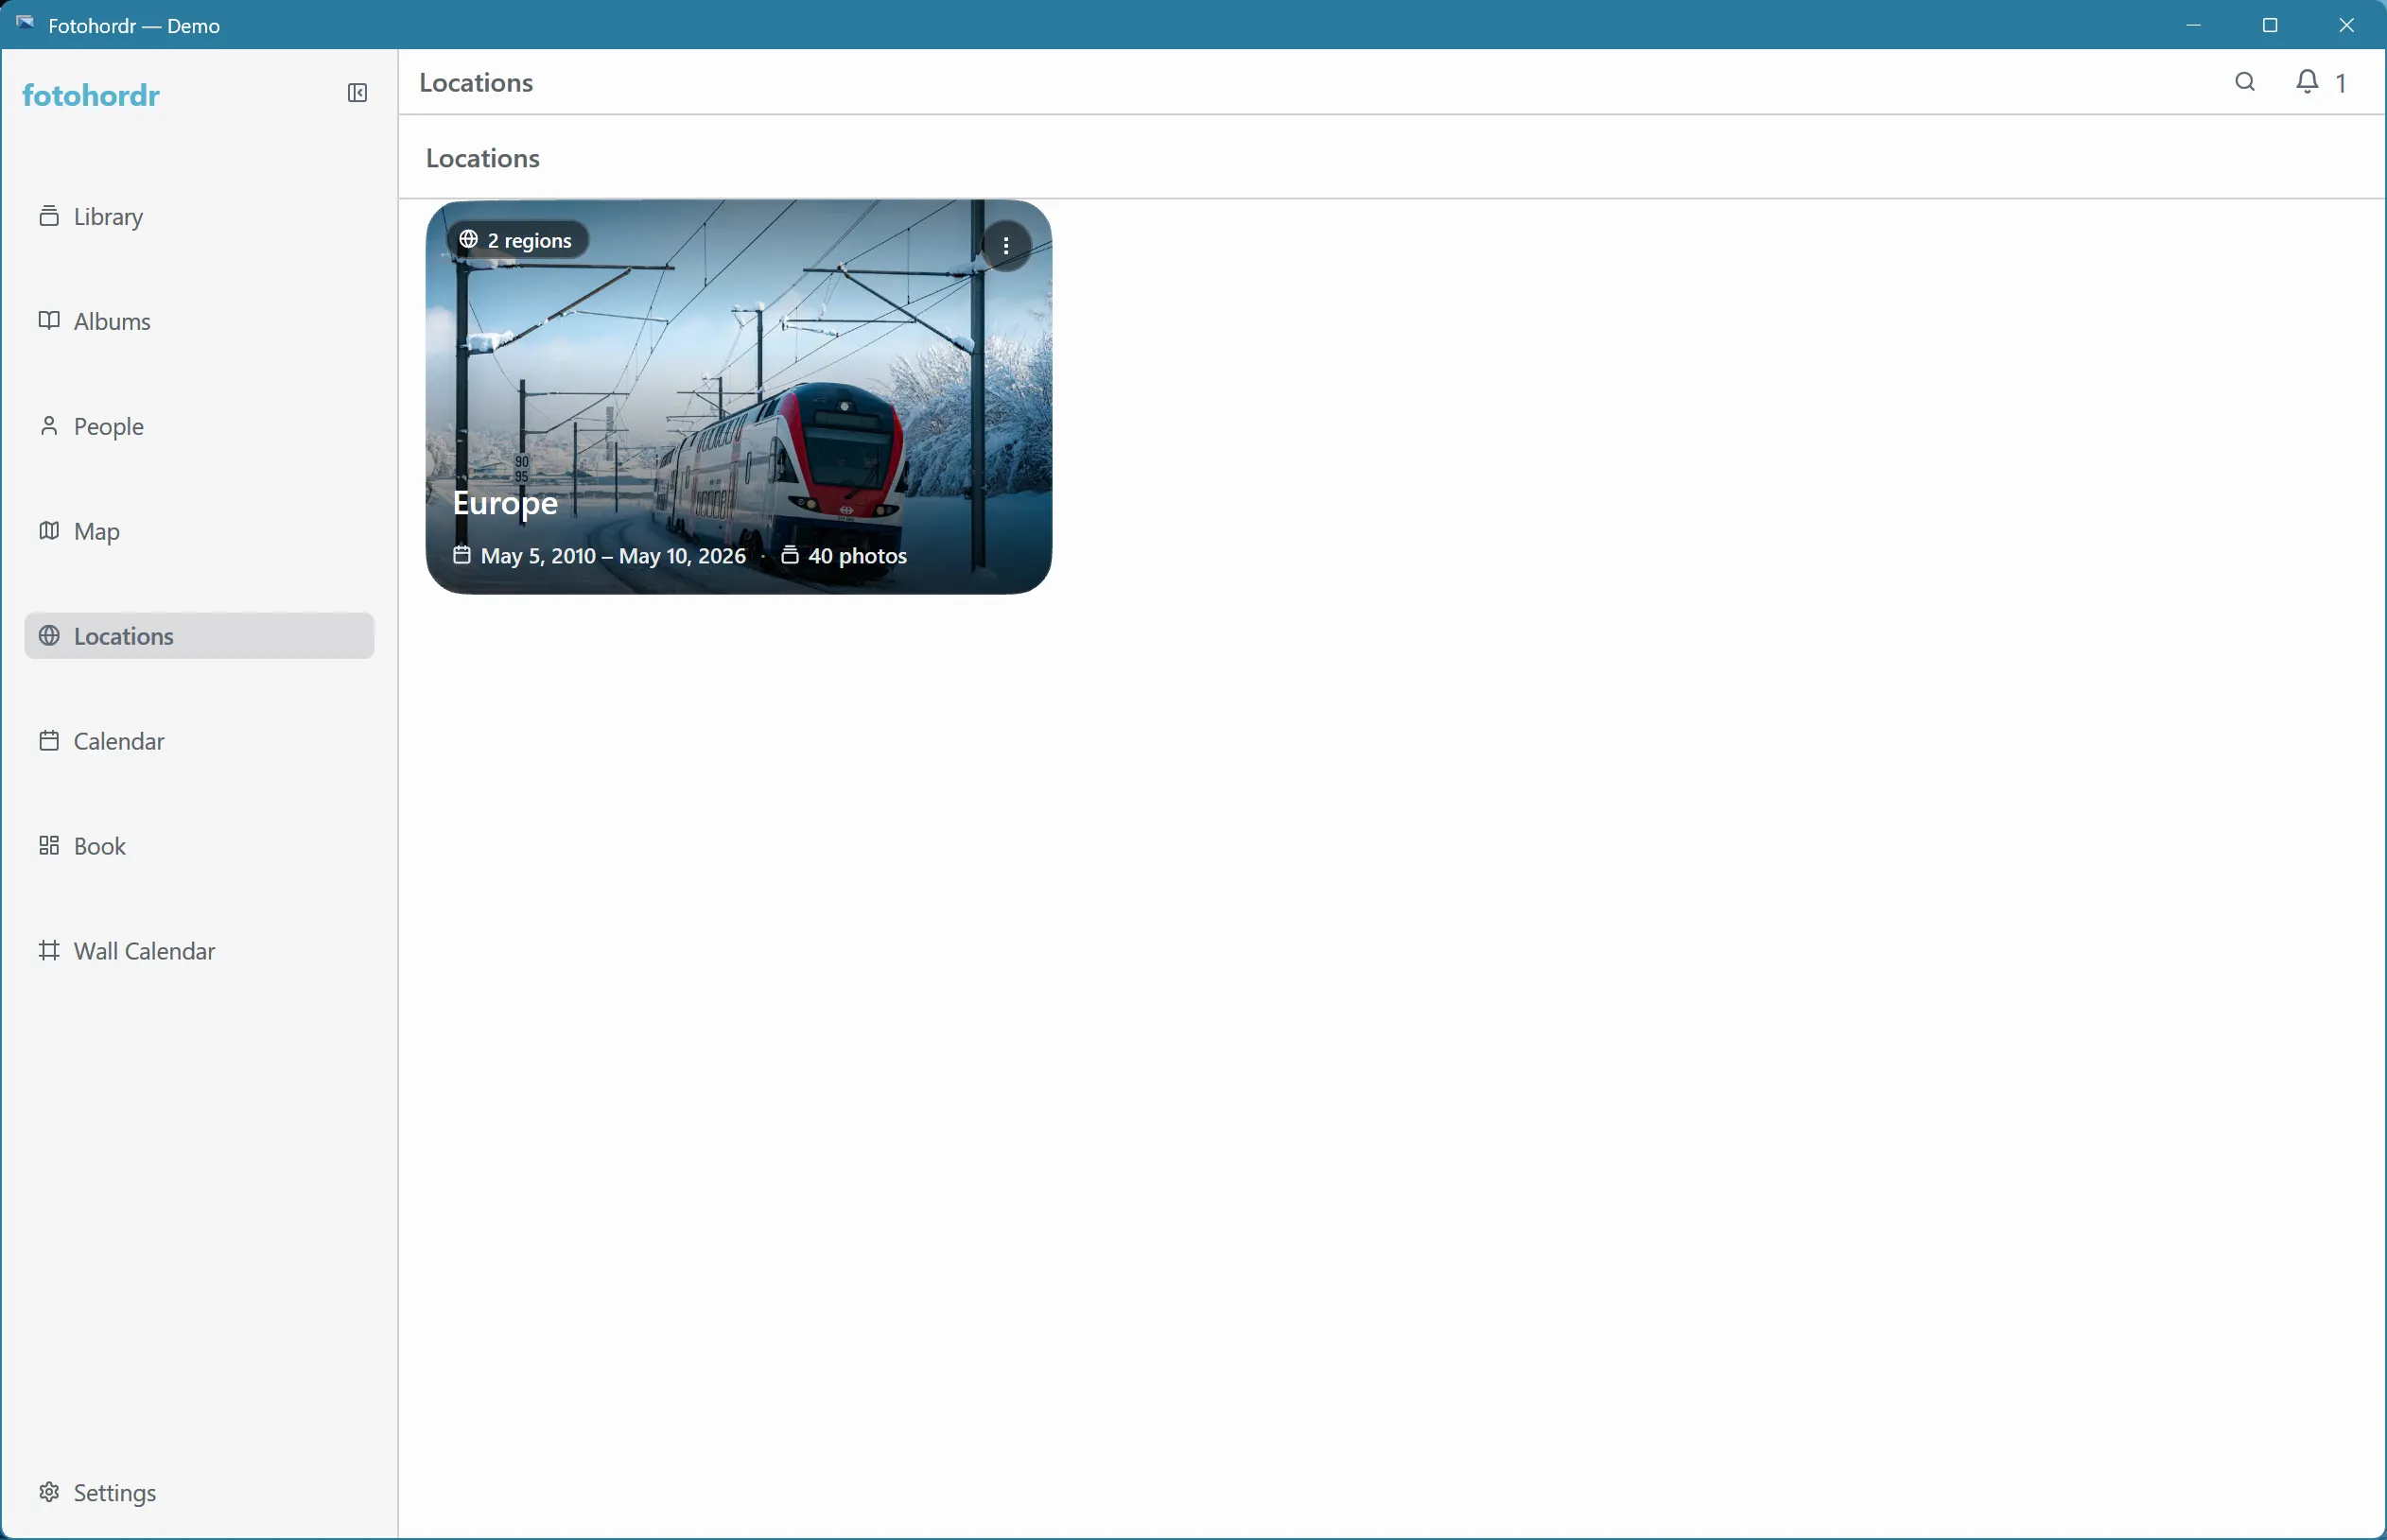Open Albums section
Image resolution: width=2387 pixels, height=1540 pixels.
200,321
